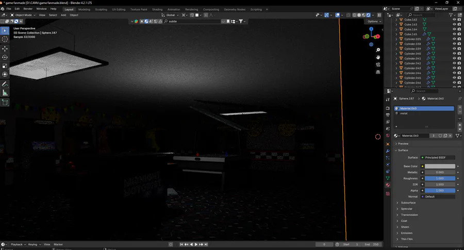Open the File menu
The image size is (464, 250).
coord(9,9)
